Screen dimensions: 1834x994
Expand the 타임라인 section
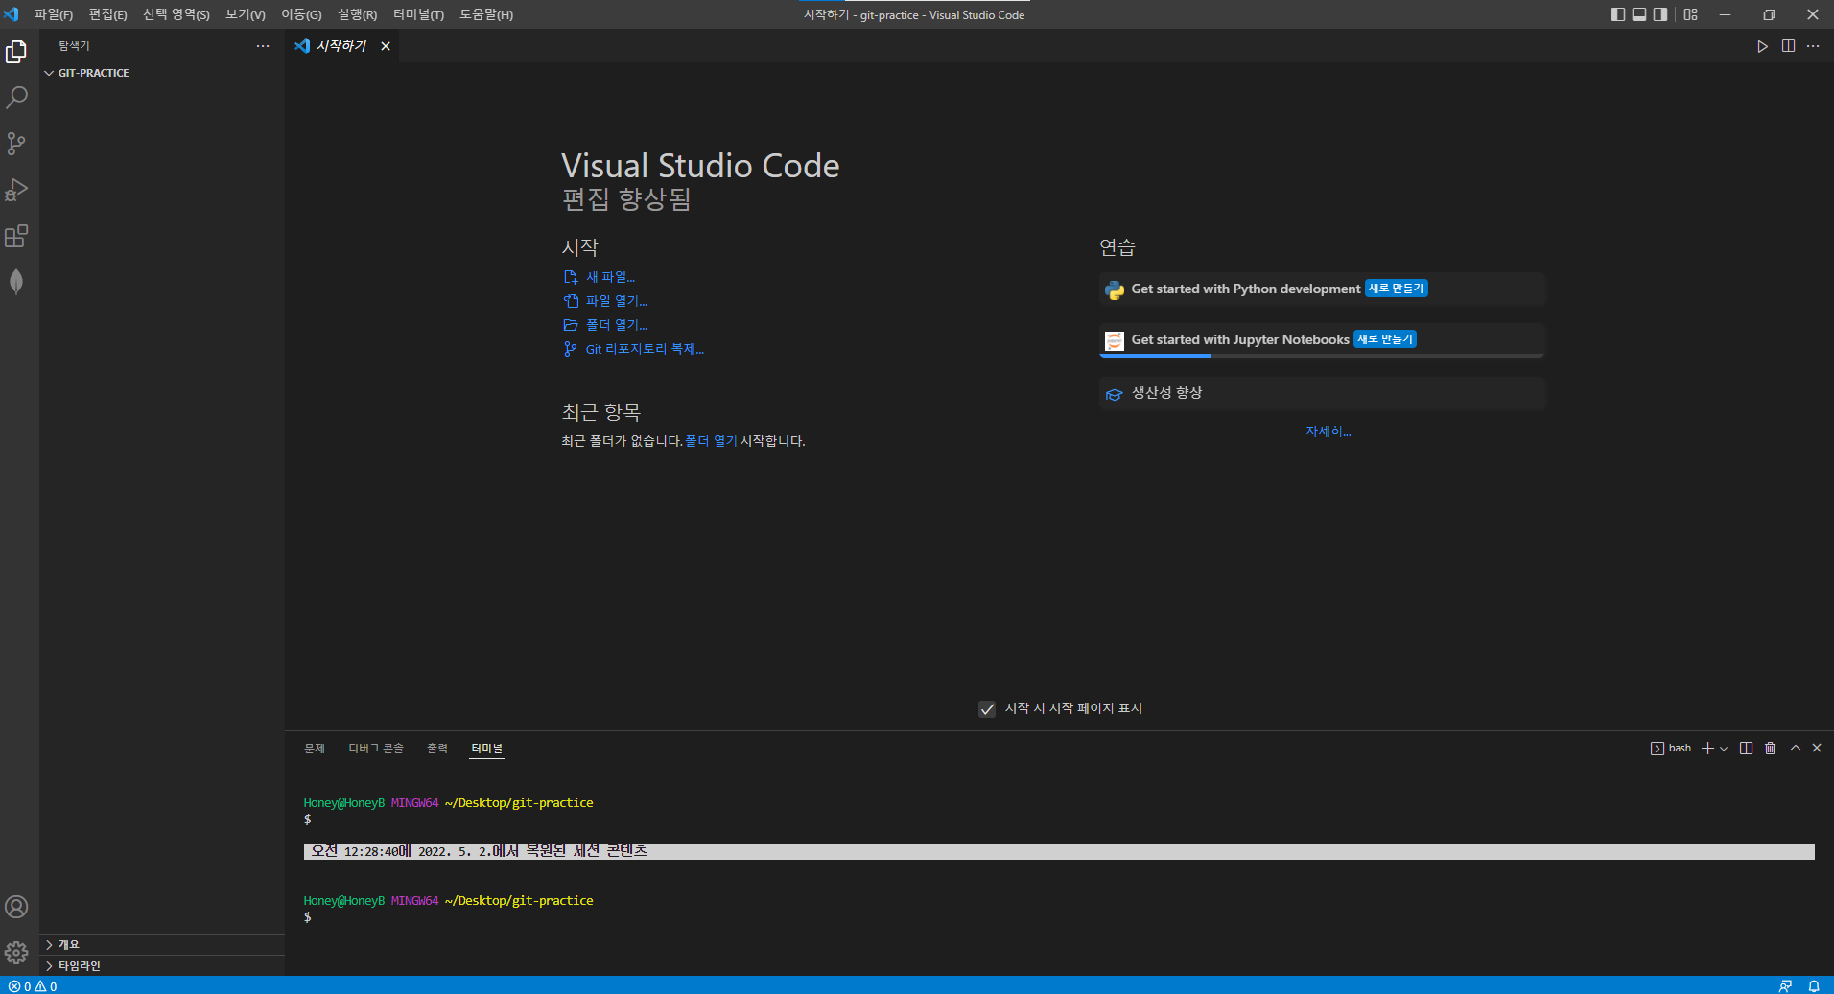pos(162,966)
